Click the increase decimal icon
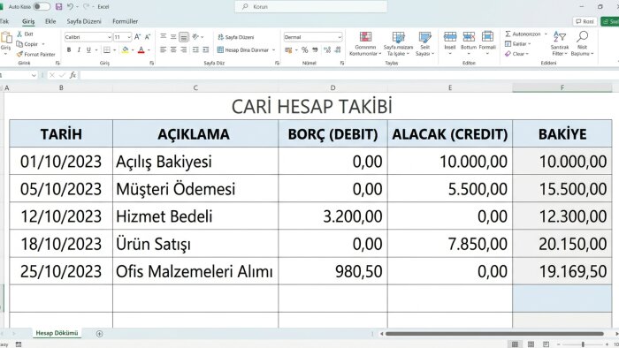This screenshot has height=348, width=619. point(327,50)
